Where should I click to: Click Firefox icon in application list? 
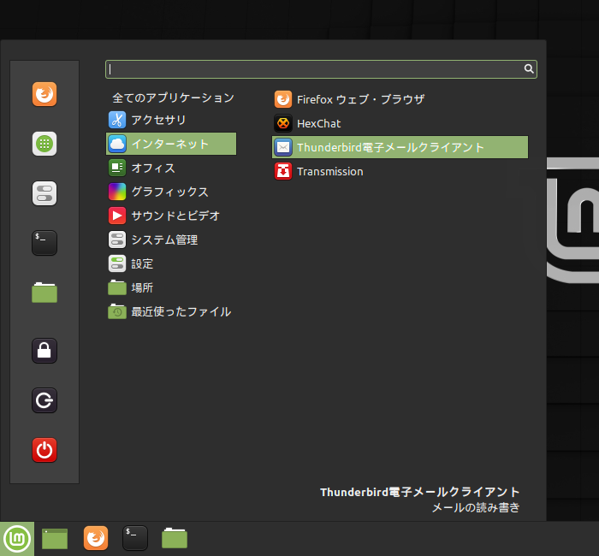[x=283, y=99]
